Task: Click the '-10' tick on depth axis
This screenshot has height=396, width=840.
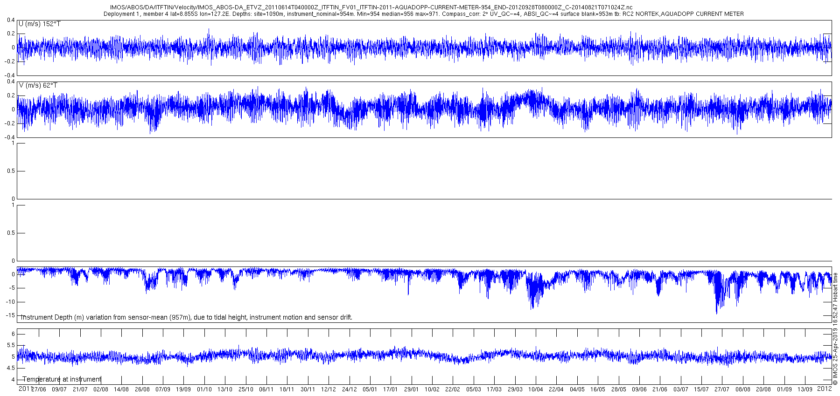Action: (x=11, y=302)
